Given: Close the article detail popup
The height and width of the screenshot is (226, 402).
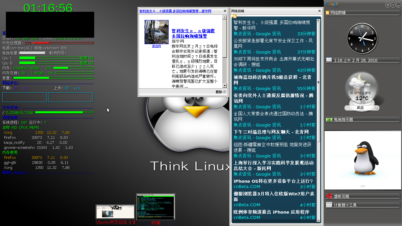Looking at the screenshot, I should click(x=225, y=11).
